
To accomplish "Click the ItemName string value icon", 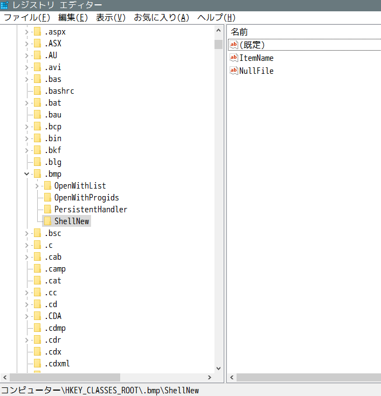I will tap(234, 58).
